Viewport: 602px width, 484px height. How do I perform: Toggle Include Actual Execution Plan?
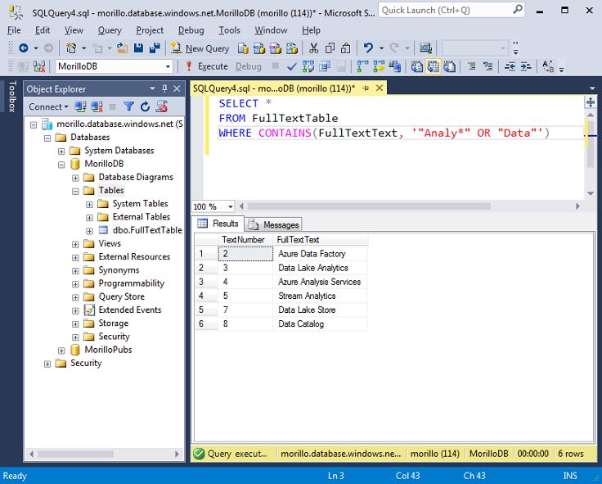(362, 66)
